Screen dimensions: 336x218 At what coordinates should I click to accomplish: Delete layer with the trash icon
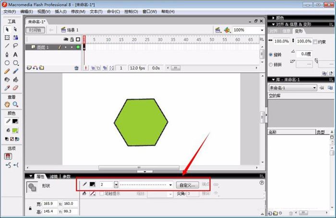[x=76, y=68]
